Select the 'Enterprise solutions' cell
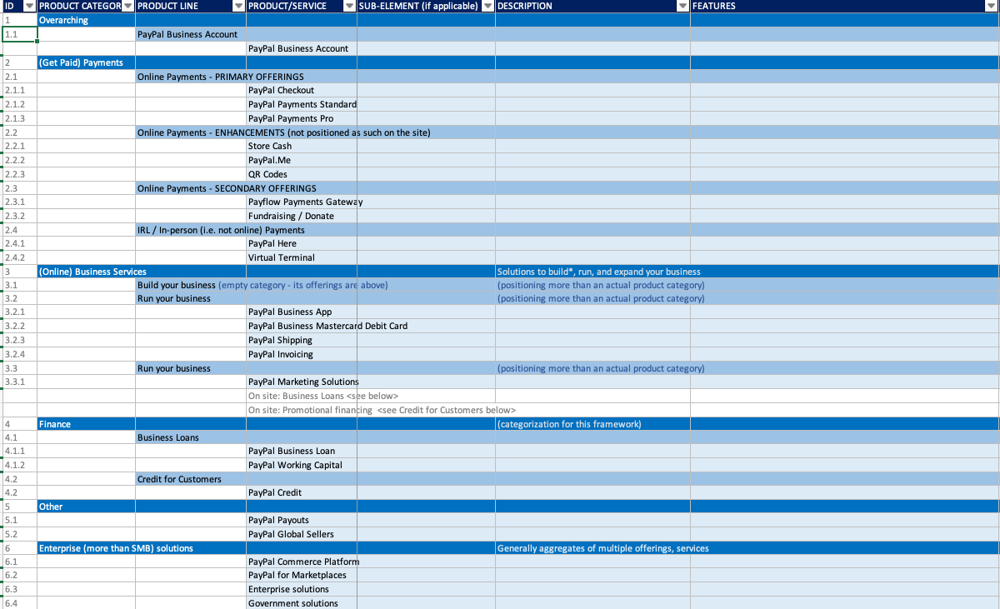 (x=302, y=589)
